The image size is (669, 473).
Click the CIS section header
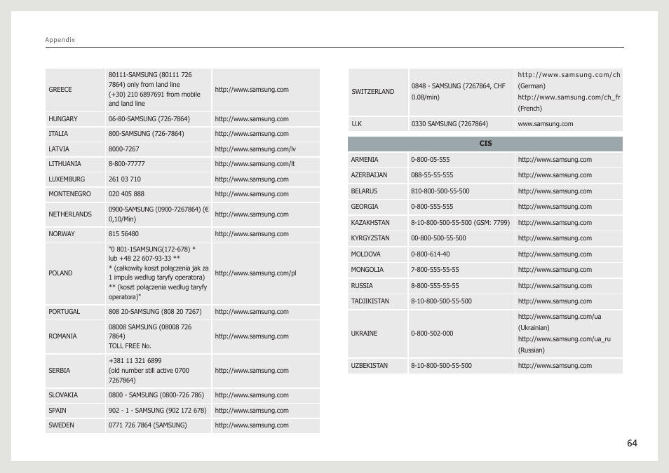pyautogui.click(x=485, y=144)
